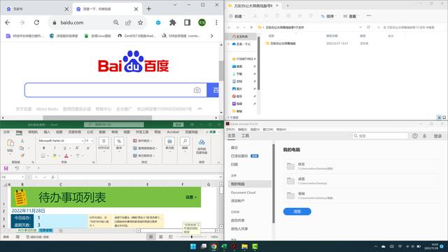The height and width of the screenshot is (252, 448).
Task: Click the zoom magnifier icon in address bar
Action: [x=115, y=22]
